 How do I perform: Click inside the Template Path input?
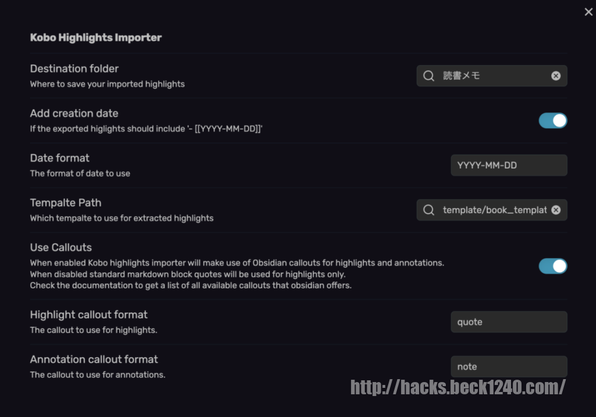pyautogui.click(x=495, y=210)
